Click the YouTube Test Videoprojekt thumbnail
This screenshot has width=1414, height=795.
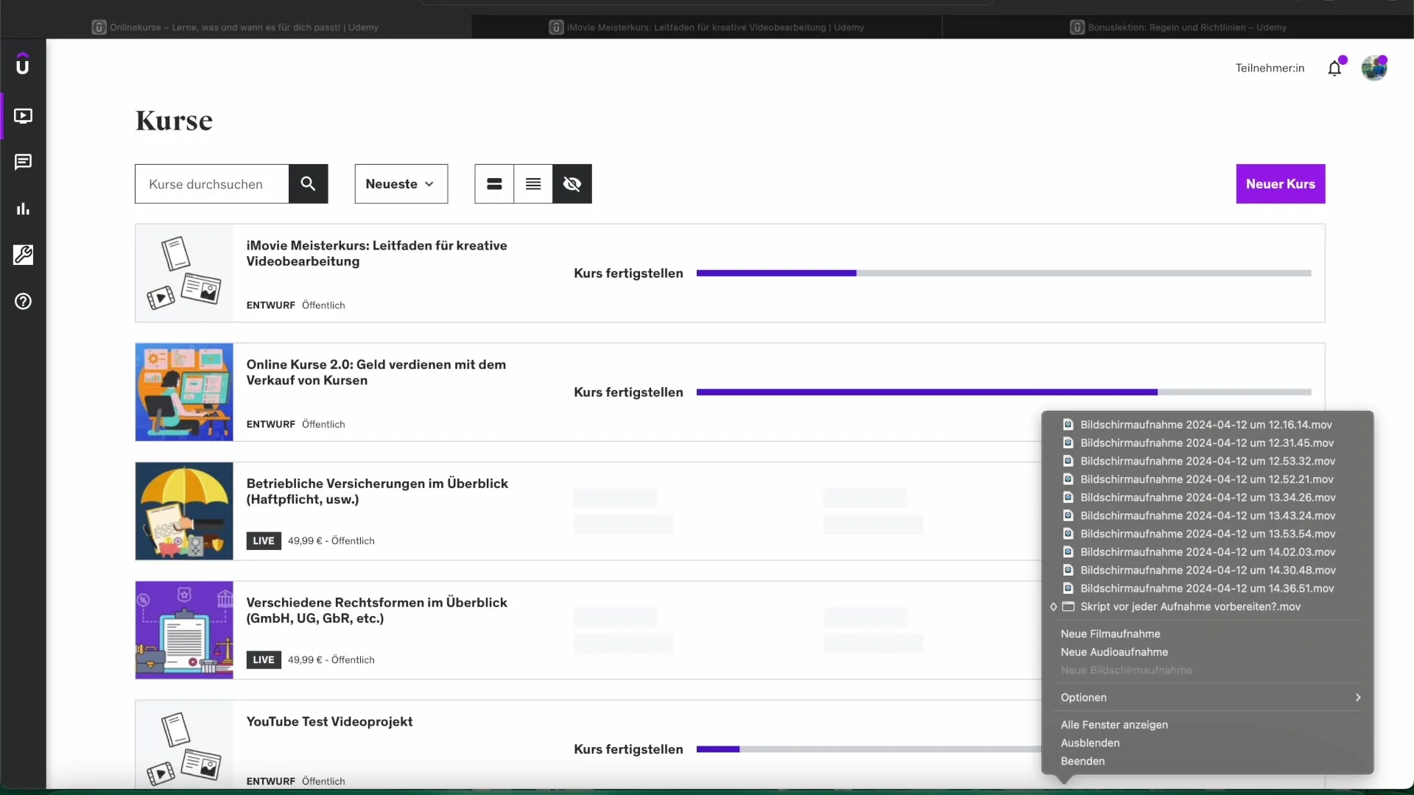tap(184, 745)
